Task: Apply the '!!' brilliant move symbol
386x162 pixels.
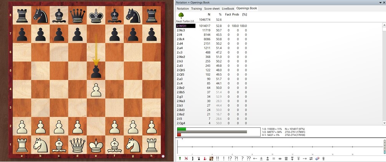Action: pyautogui.click(x=217, y=159)
